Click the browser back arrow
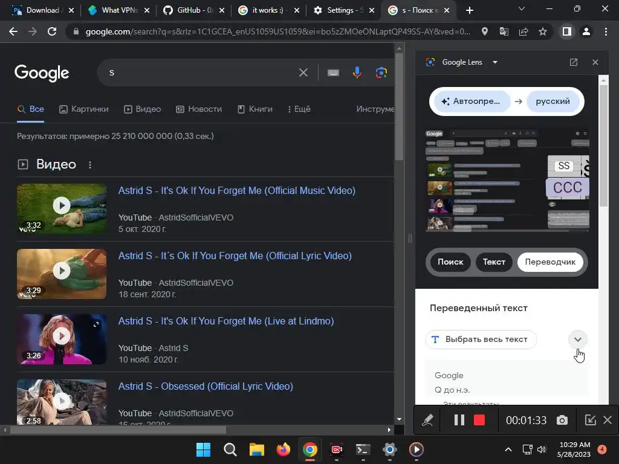 (13, 31)
